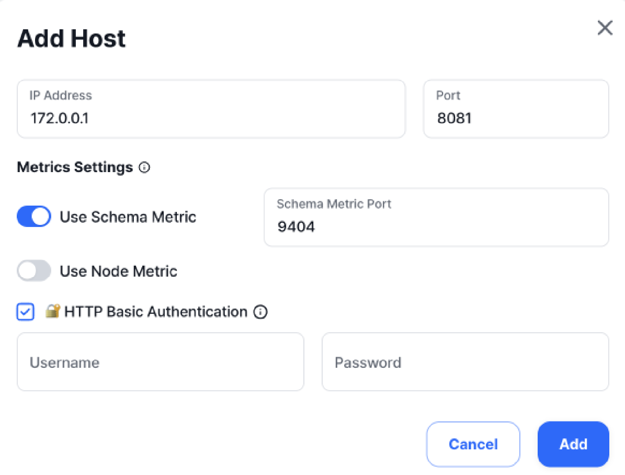Click the info icon beside Metrics Settings
This screenshot has height=475, width=625.
pos(144,167)
